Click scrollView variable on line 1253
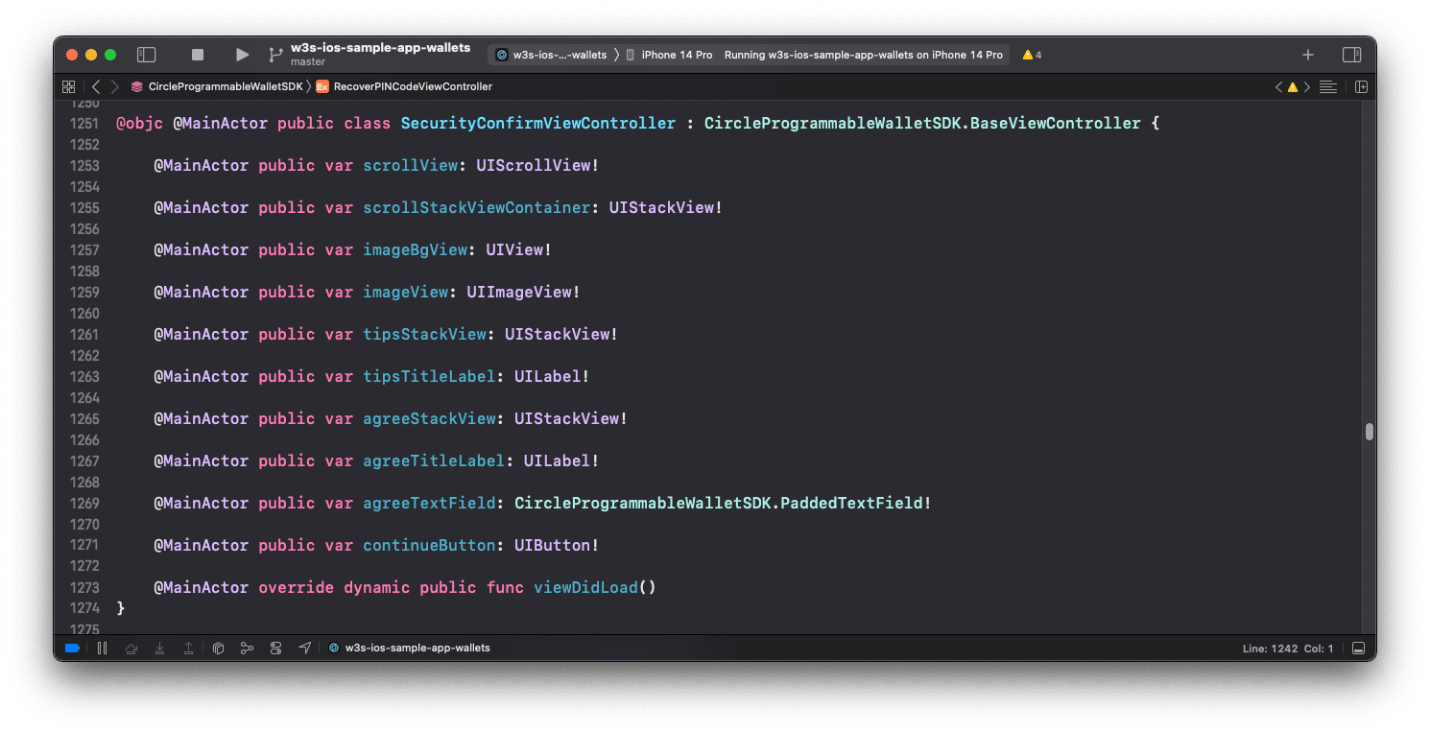1430x732 pixels. tap(410, 166)
